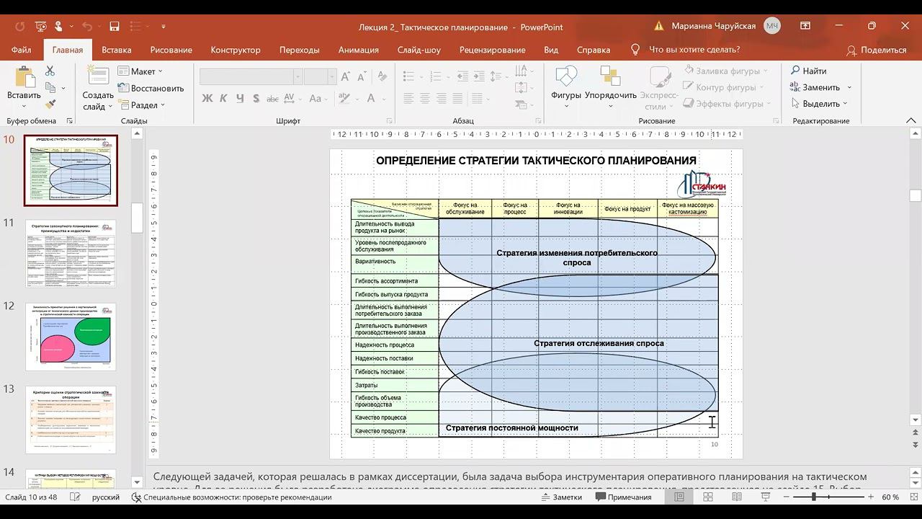The height and width of the screenshot is (519, 922).
Task: Switch to Normal view icon in status bar
Action: [679, 497]
